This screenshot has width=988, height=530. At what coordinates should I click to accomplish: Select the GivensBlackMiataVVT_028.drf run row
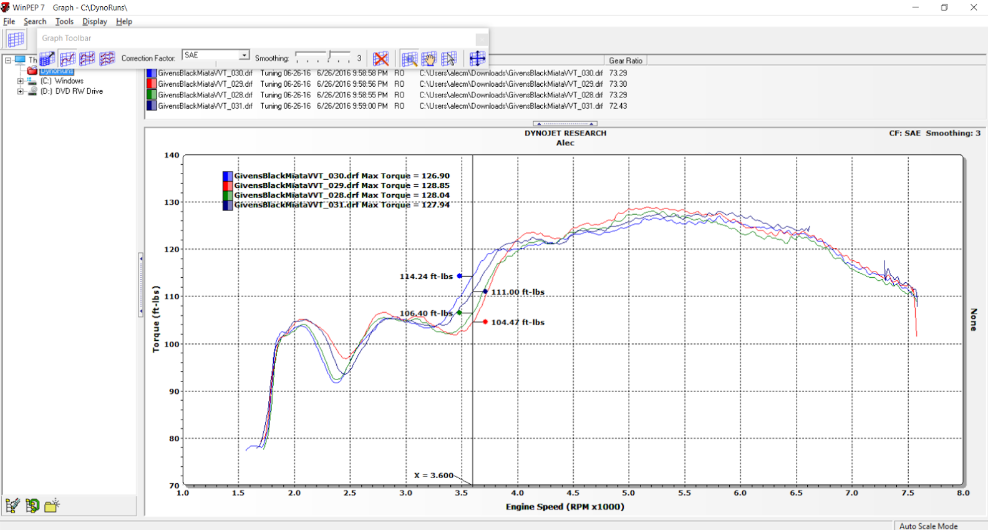click(205, 95)
